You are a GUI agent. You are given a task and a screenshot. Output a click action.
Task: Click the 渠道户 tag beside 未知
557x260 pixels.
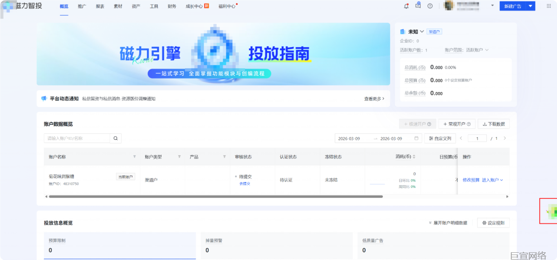(x=434, y=32)
